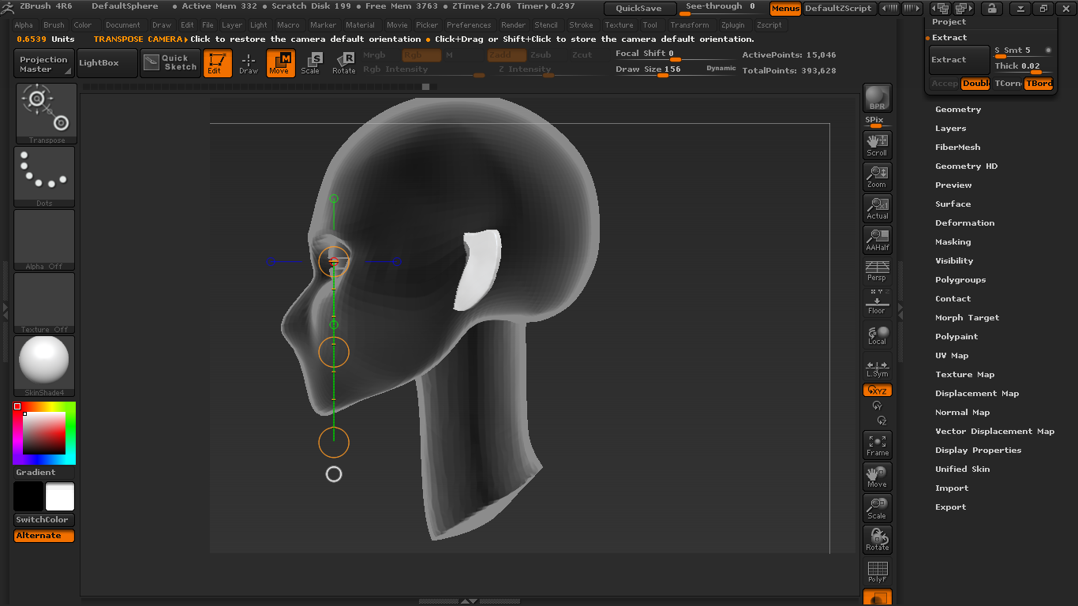
Task: Click the lock icon in title bar
Action: (991, 9)
